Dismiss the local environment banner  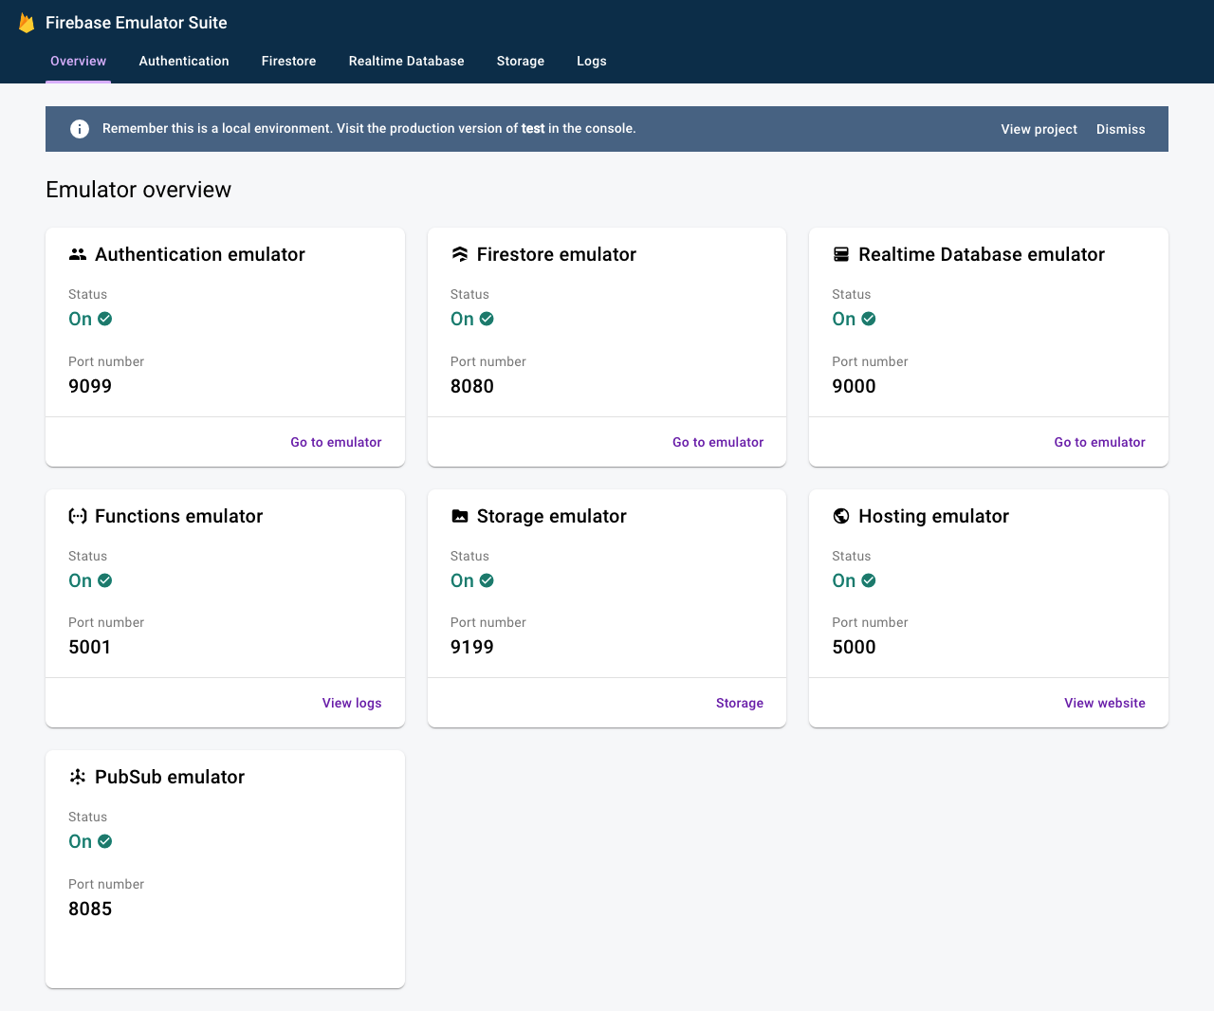tap(1121, 129)
